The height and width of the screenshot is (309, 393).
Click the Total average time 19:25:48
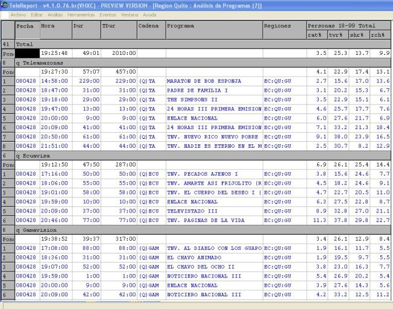point(54,53)
